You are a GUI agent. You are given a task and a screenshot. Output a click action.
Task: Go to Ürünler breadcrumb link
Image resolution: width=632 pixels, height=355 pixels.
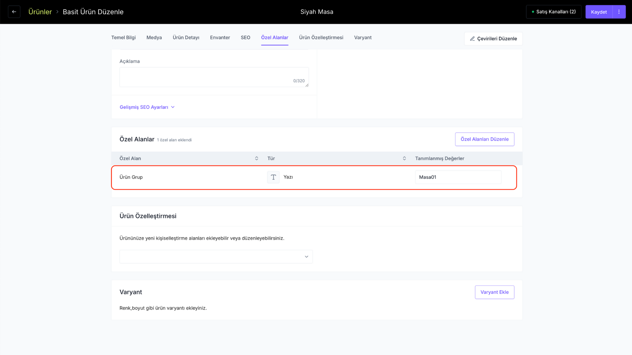[x=40, y=12]
